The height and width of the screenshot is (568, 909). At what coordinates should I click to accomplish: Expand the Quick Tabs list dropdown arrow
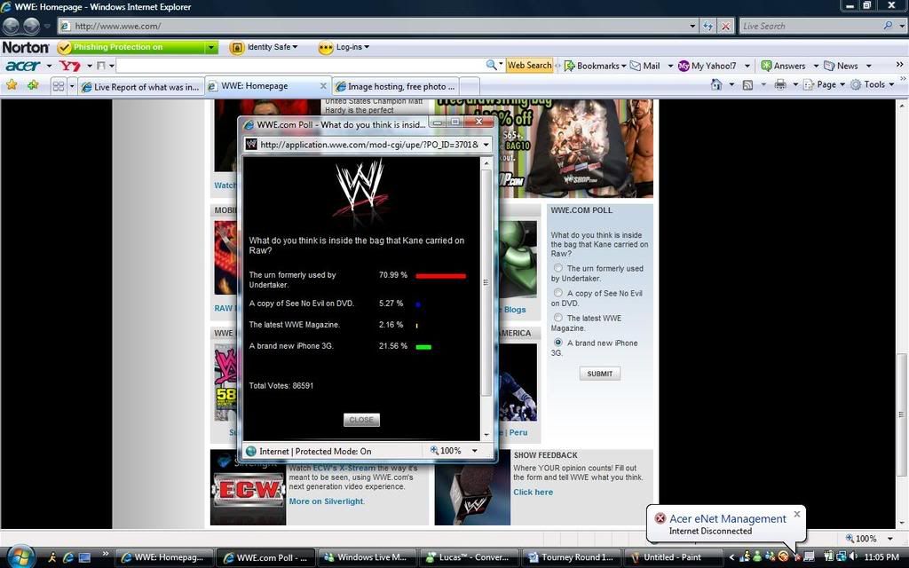(x=72, y=86)
